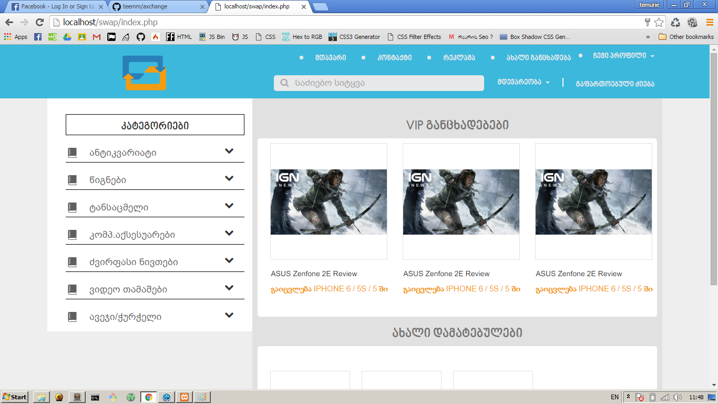The height and width of the screenshot is (404, 718).
Task: Open the CSS Filter Effects bookmark
Action: pos(414,37)
